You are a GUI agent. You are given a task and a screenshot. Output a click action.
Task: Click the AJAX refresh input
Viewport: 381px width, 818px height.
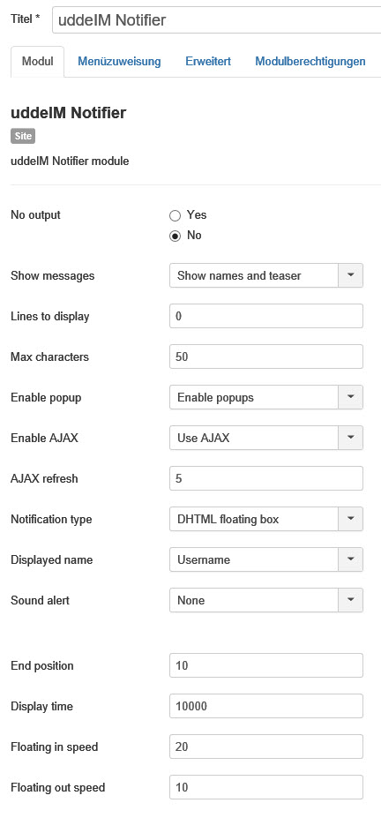click(266, 479)
